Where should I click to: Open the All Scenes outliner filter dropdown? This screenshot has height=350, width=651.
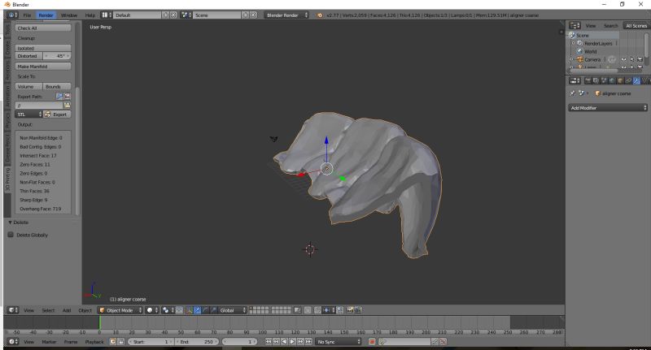tap(636, 26)
